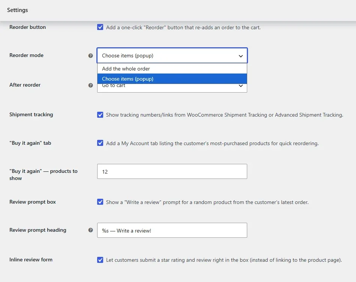Open help tooltip for After reorder
The width and height of the screenshot is (356, 282).
click(x=90, y=85)
